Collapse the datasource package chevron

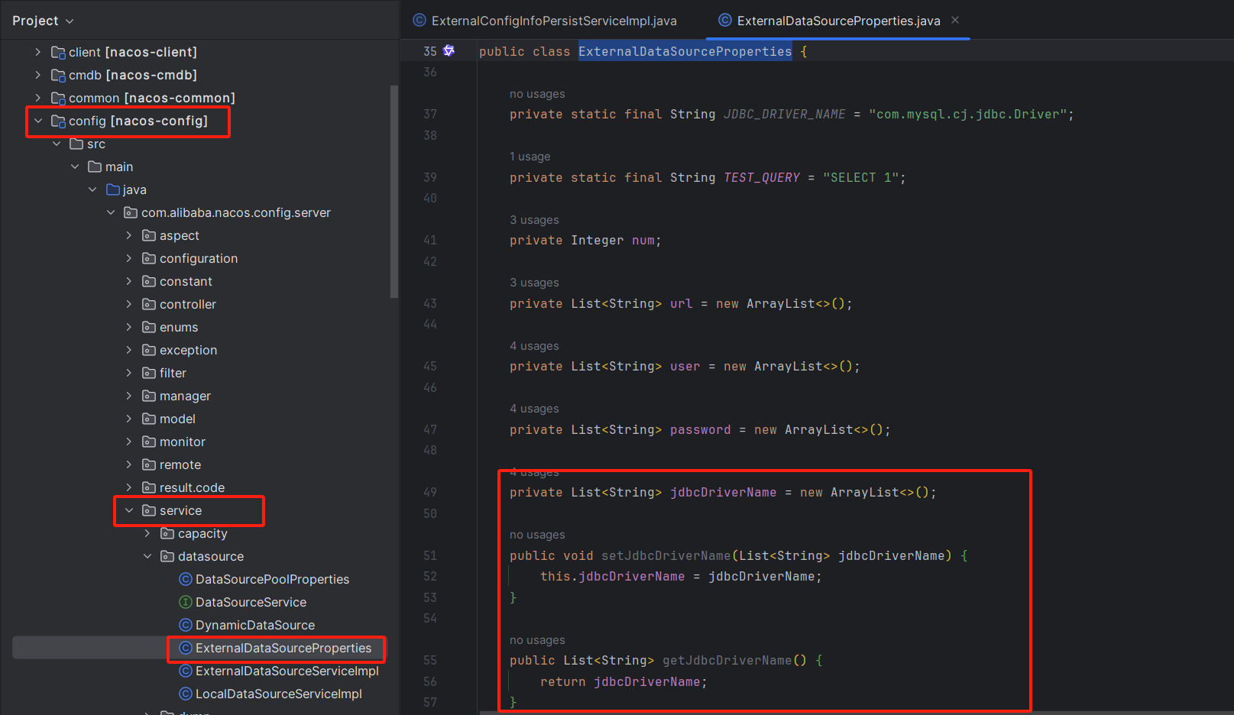[147, 556]
